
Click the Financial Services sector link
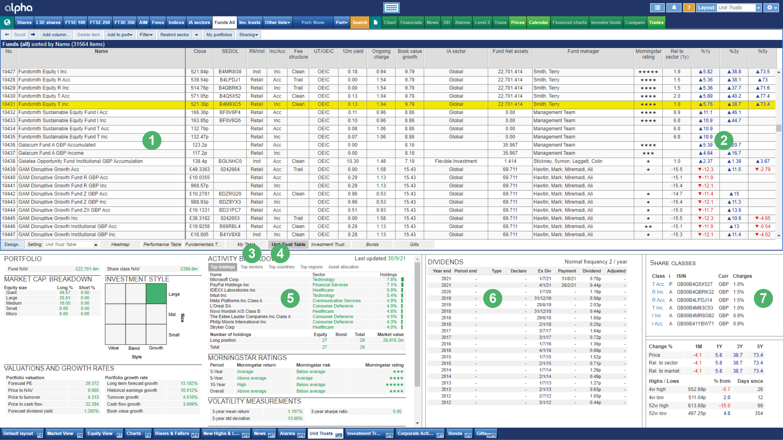(x=330, y=285)
